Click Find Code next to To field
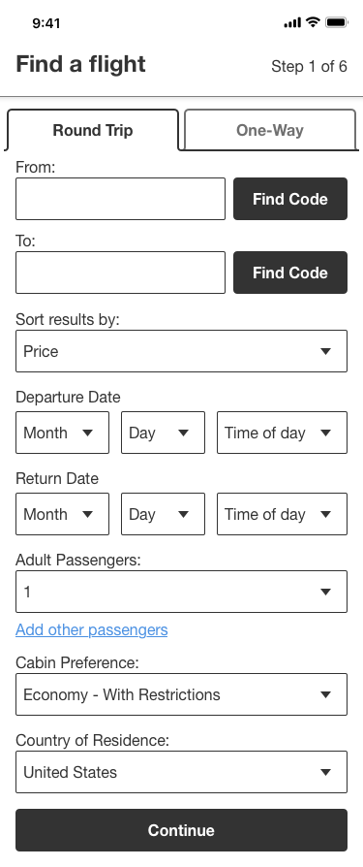This screenshot has width=363, height=867. pos(290,273)
